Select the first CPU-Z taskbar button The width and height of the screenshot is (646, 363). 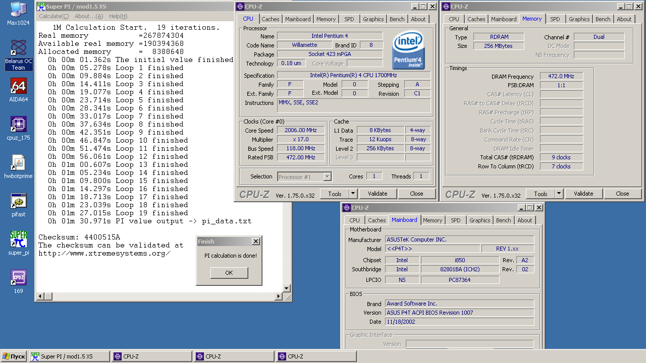point(152,356)
